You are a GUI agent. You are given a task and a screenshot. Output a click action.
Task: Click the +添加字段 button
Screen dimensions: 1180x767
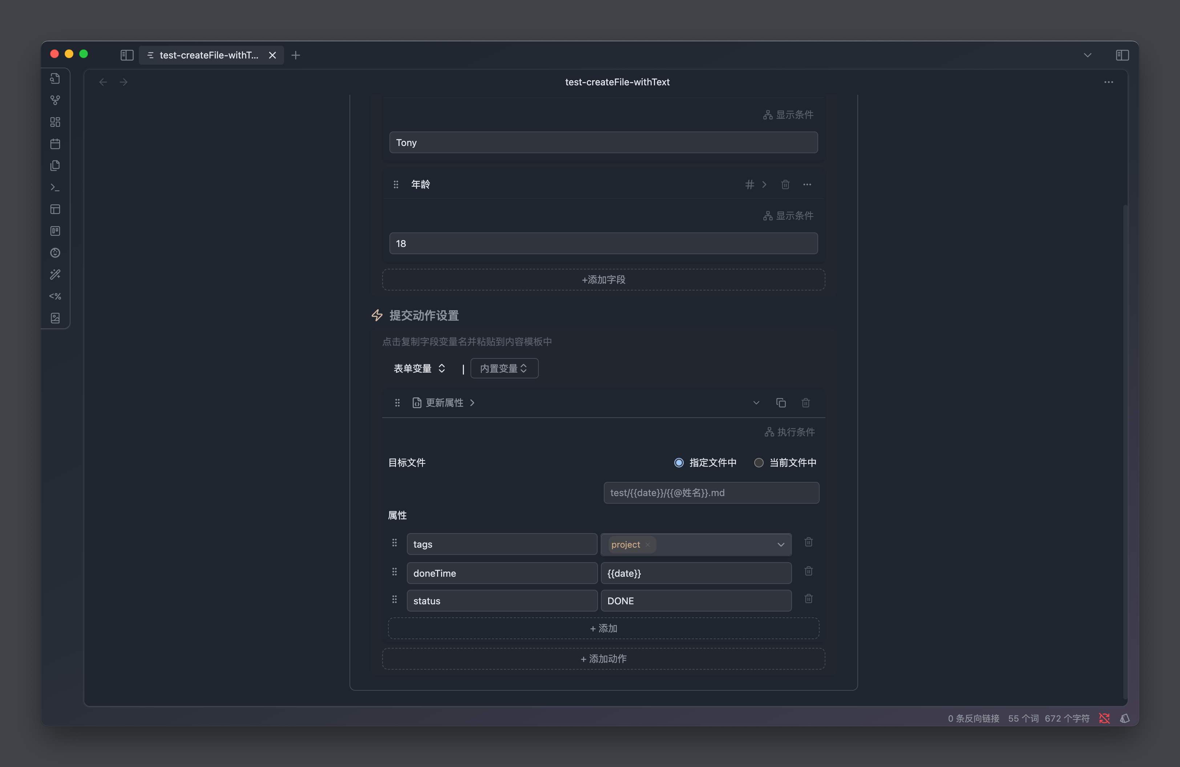pyautogui.click(x=603, y=279)
